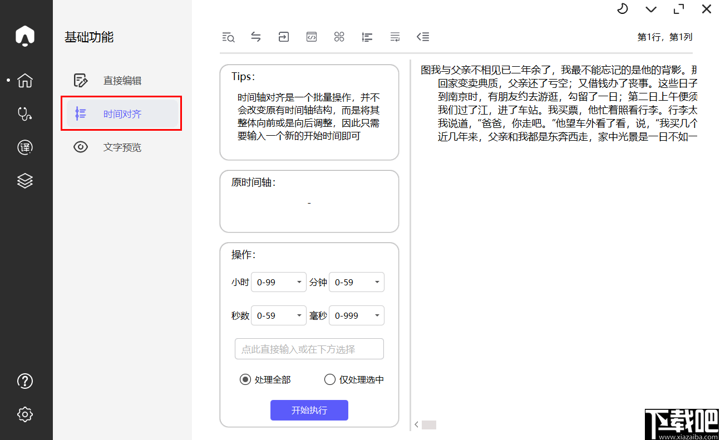Click the scrollbar left arrow below text

[416, 425]
